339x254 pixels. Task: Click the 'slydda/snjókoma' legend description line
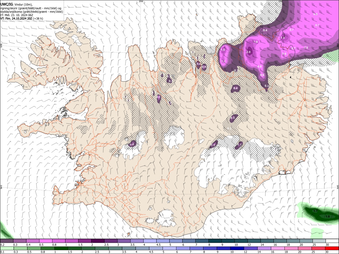[32, 12]
